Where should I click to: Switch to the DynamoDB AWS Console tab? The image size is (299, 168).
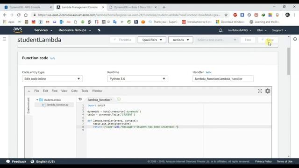click(28, 7)
